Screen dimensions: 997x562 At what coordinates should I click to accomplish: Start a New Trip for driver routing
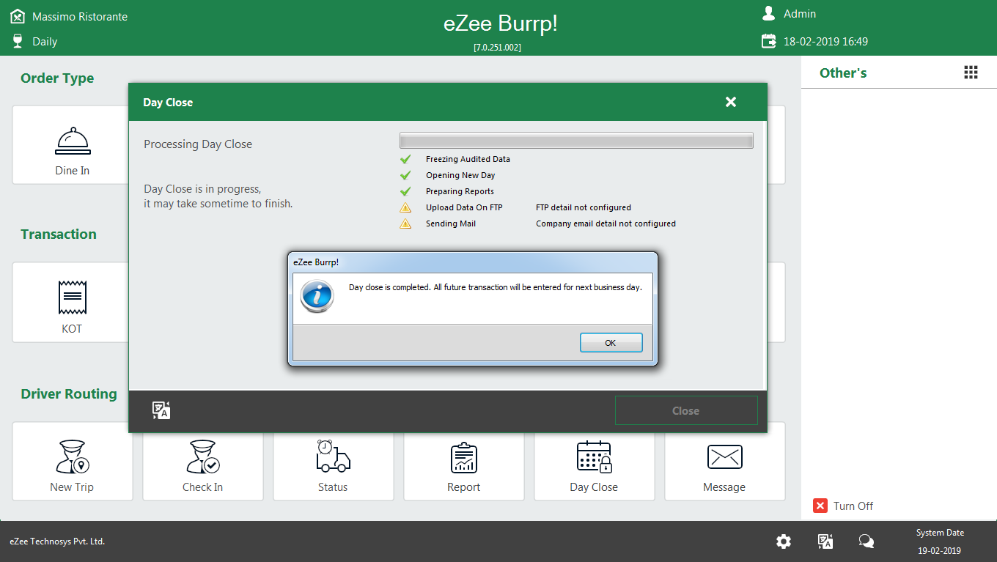[72, 461]
